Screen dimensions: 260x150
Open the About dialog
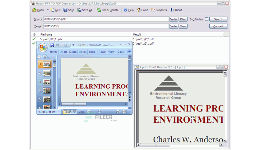(176, 10)
